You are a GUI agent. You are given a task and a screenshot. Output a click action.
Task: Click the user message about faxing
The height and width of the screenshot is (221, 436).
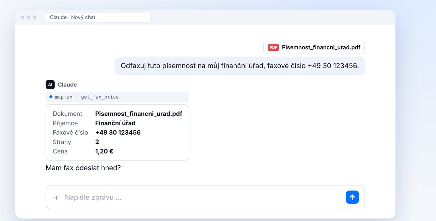240,66
